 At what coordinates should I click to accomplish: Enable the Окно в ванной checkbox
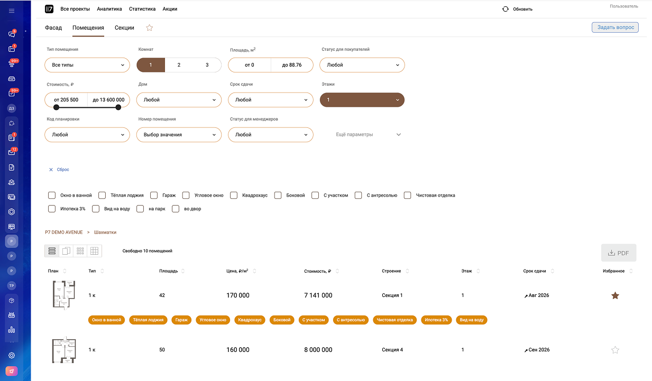pos(52,195)
